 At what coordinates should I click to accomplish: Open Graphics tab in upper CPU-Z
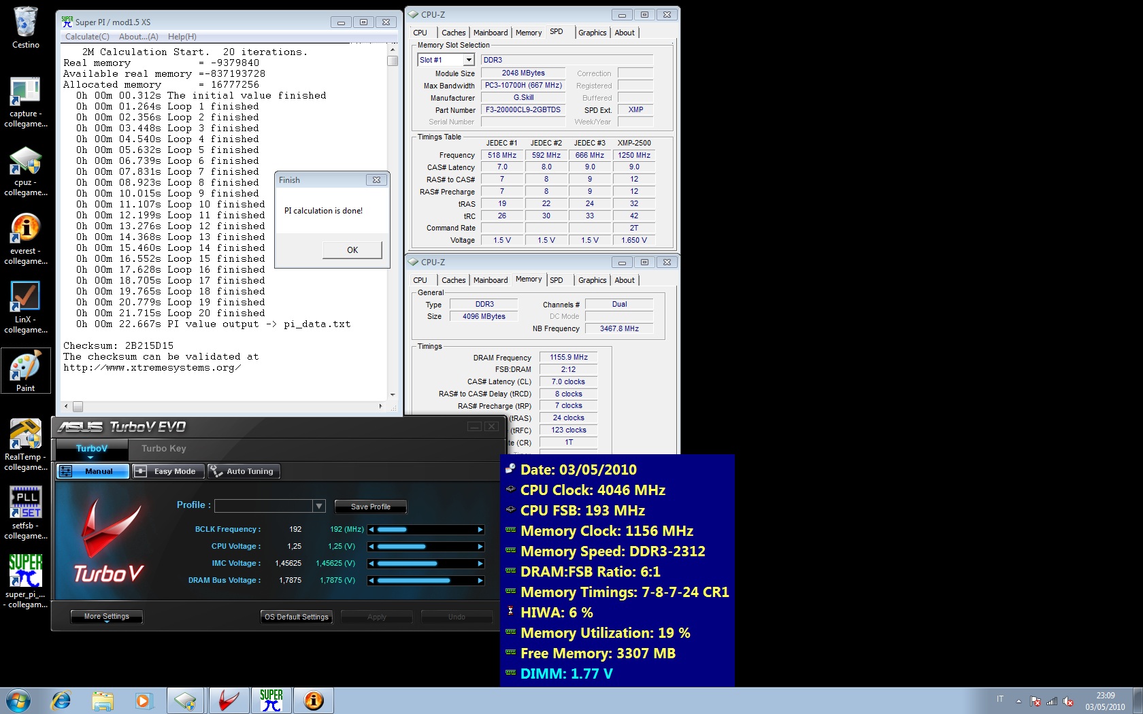[x=592, y=33]
